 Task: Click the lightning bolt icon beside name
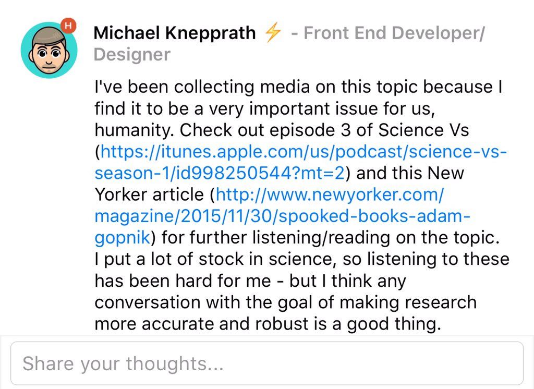[273, 33]
